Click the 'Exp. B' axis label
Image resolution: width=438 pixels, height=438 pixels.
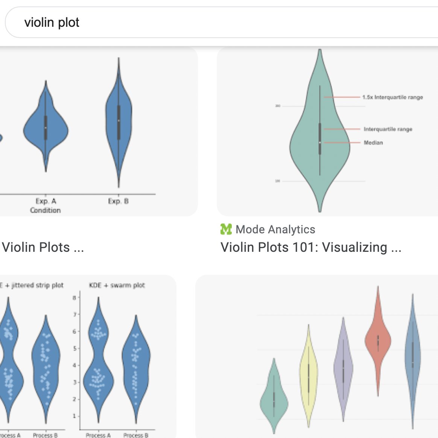118,201
